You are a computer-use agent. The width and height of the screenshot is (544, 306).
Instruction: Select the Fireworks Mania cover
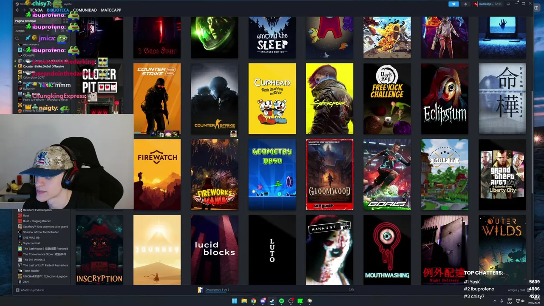(x=214, y=174)
